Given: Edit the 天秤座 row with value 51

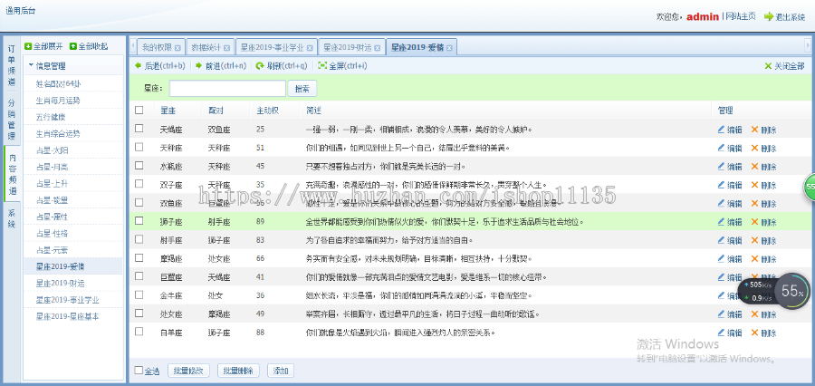Looking at the screenshot, I should tap(729, 148).
